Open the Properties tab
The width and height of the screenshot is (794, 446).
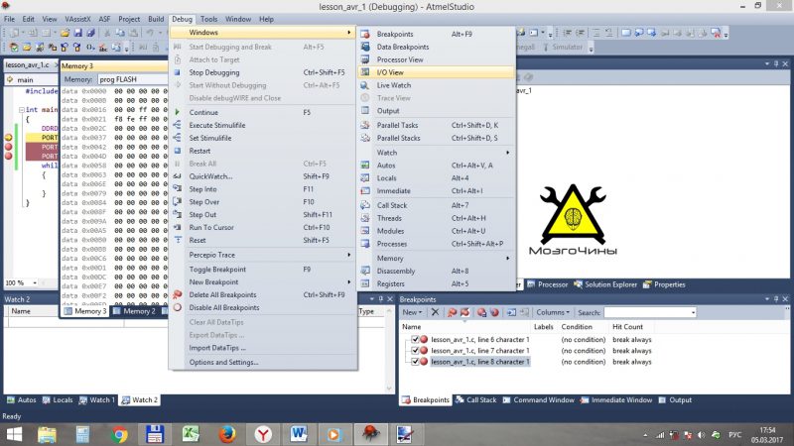click(x=664, y=284)
